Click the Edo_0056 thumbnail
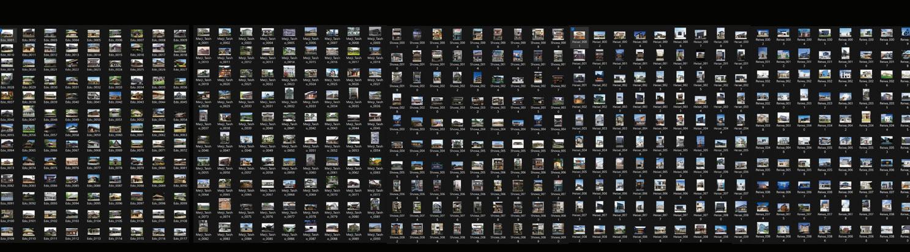The height and width of the screenshot is (252, 910). (29, 128)
